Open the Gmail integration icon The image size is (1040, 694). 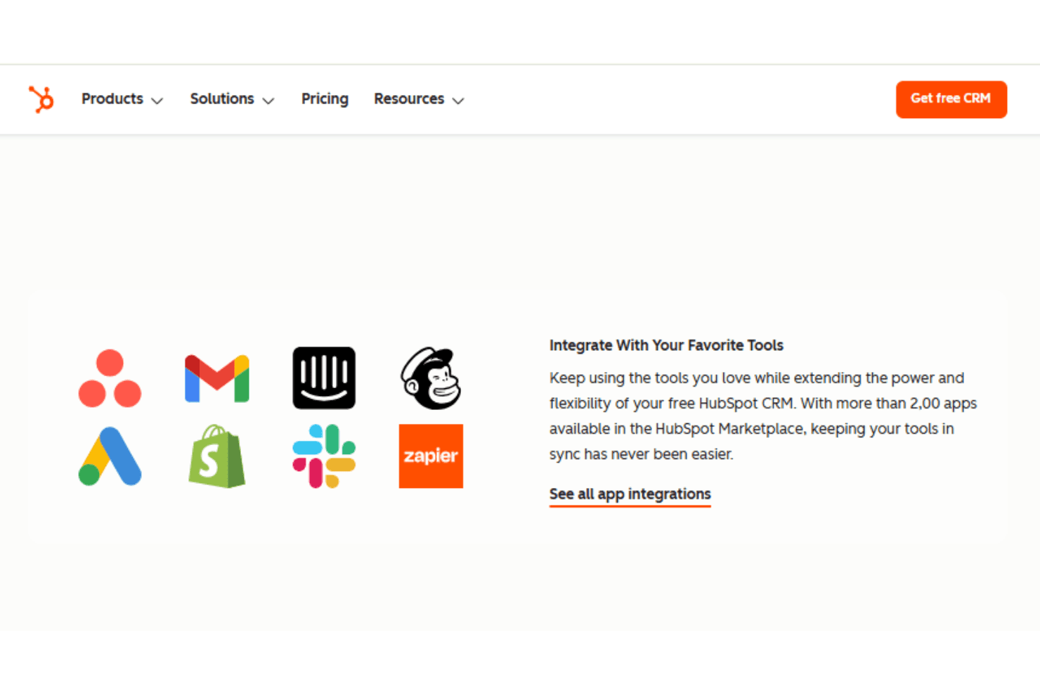(x=217, y=378)
